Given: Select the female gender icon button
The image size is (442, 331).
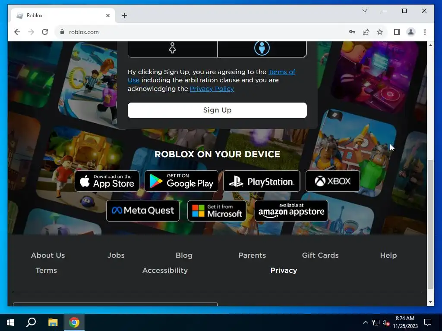Looking at the screenshot, I should tap(173, 49).
